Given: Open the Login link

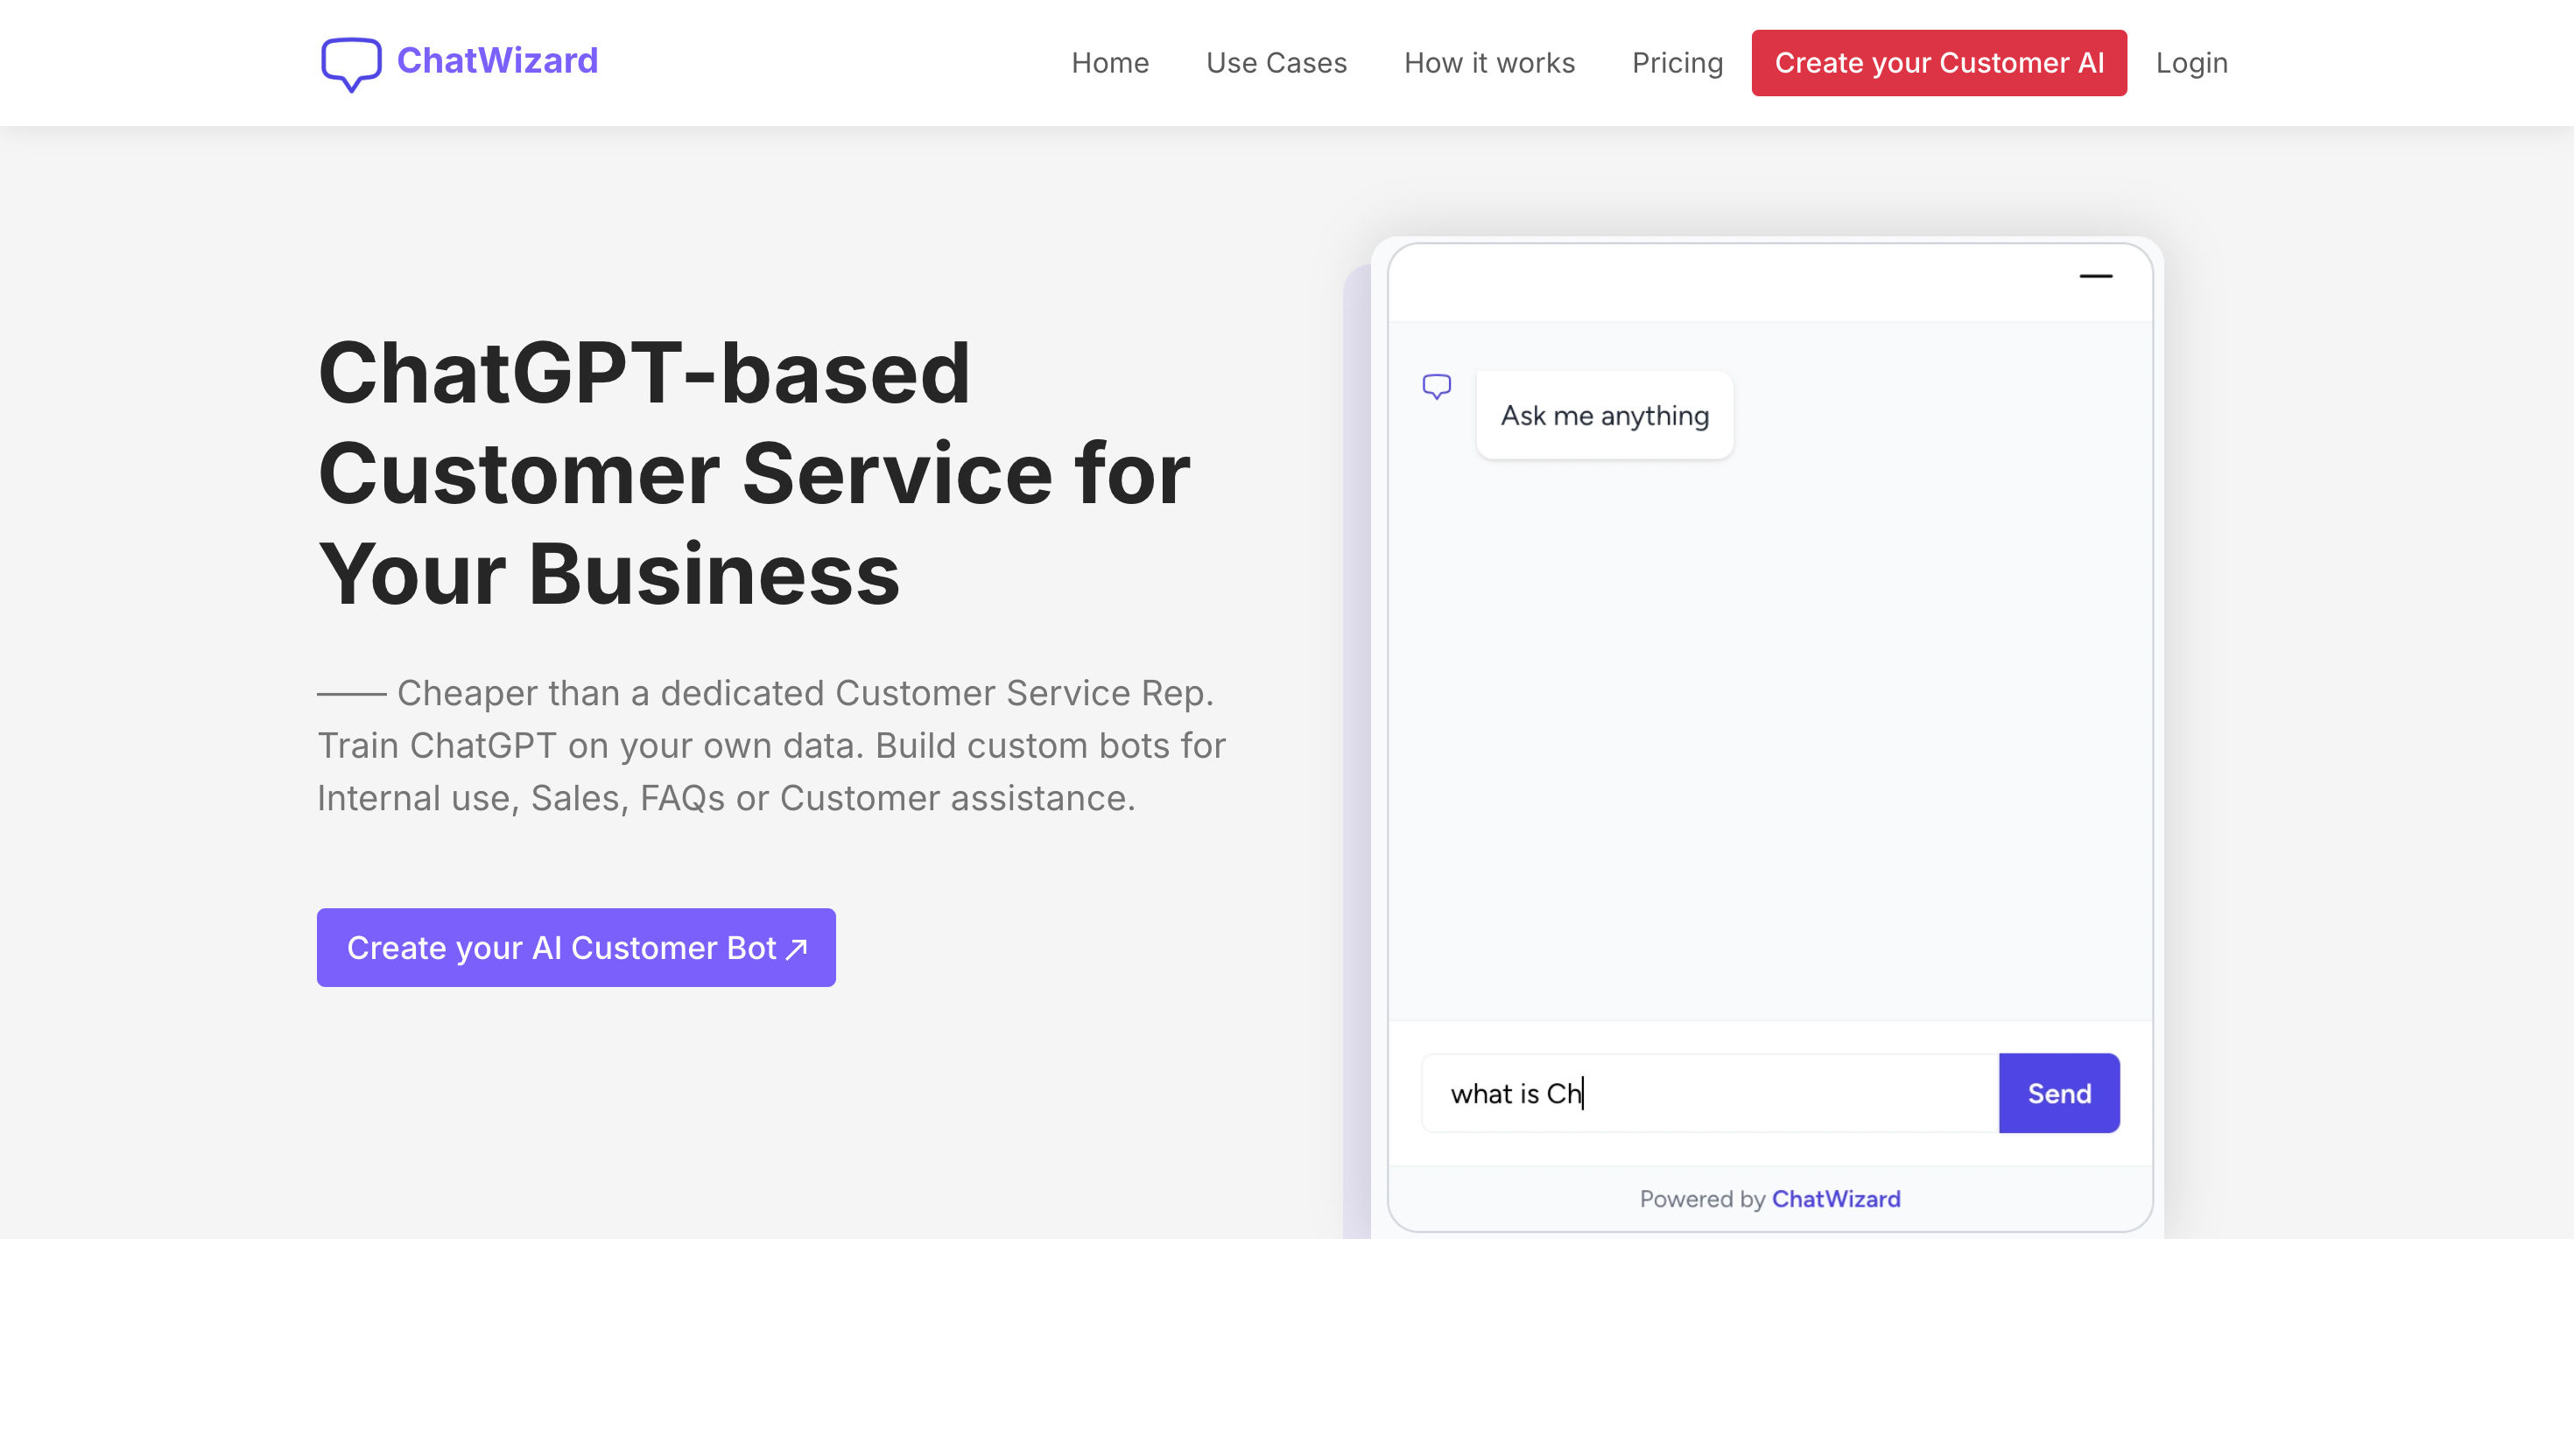Looking at the screenshot, I should click(2191, 63).
